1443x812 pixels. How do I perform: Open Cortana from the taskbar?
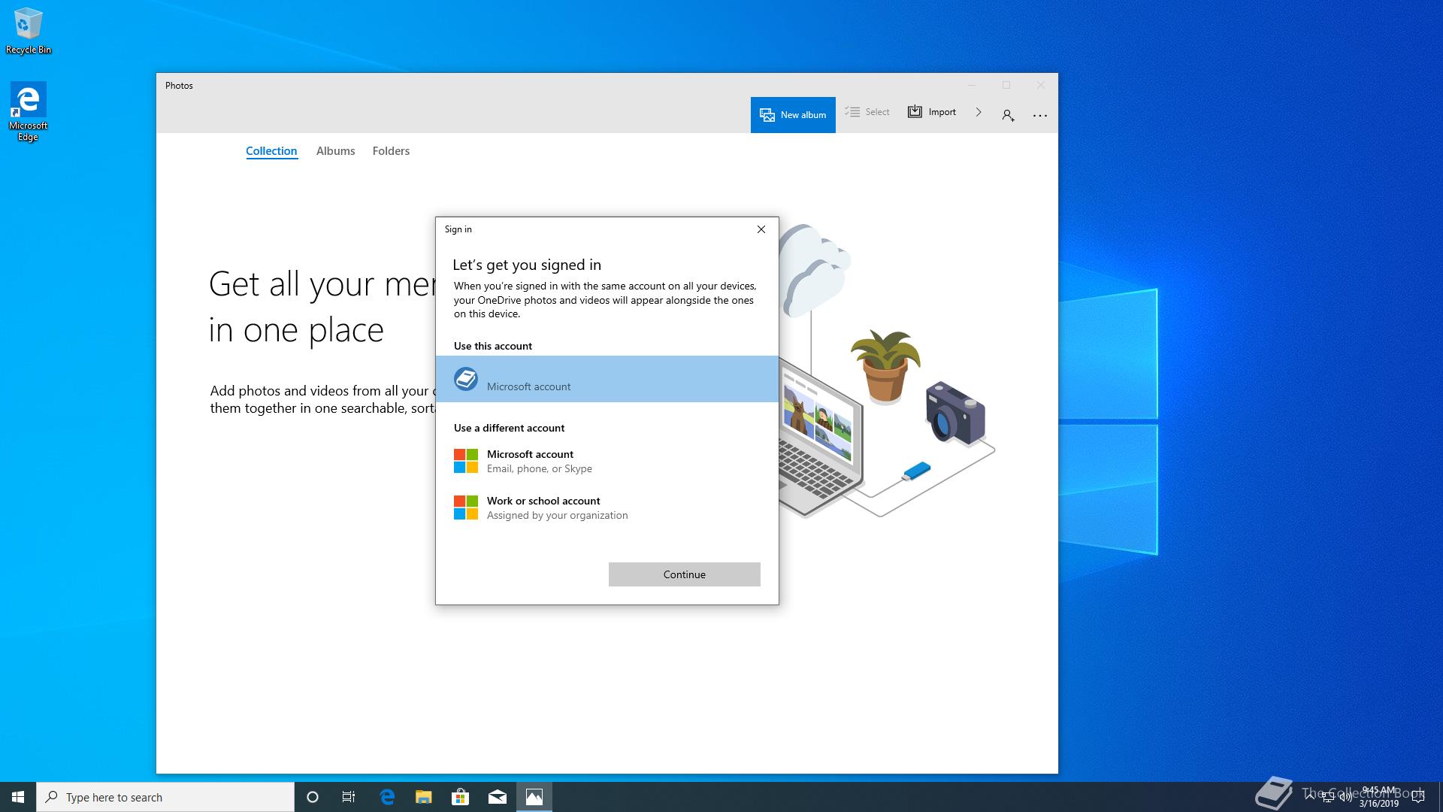[x=313, y=797]
